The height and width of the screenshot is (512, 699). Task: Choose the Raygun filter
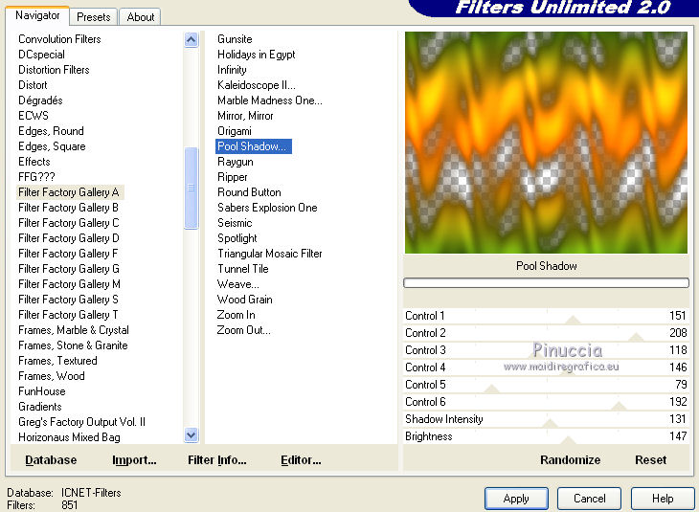tap(236, 162)
